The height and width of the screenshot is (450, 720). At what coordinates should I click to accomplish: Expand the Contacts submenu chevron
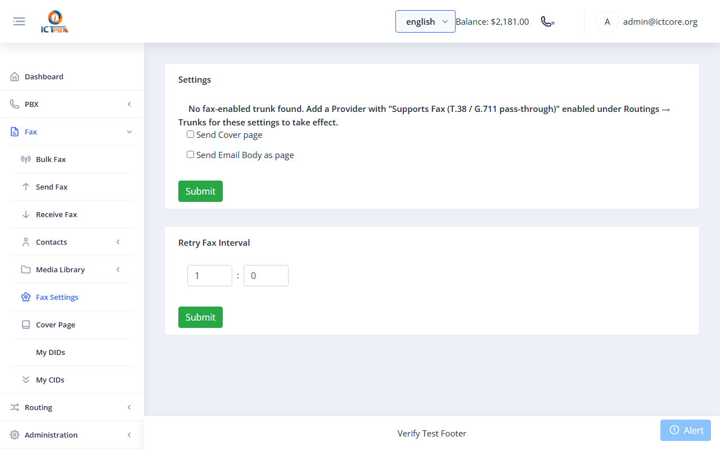click(118, 242)
